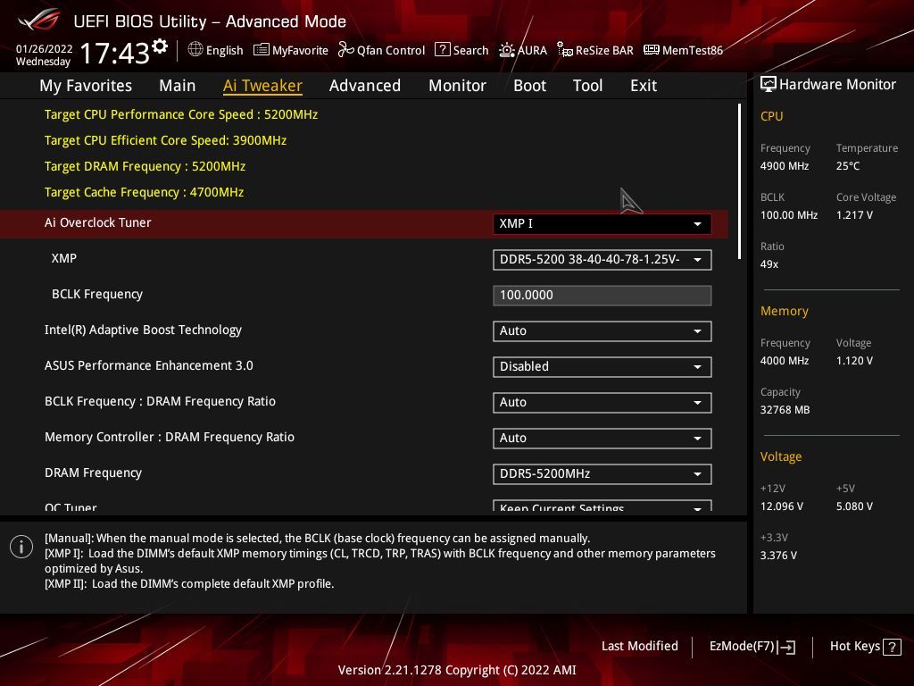Click the ROG logo icon
The image size is (914, 686).
pyautogui.click(x=38, y=21)
